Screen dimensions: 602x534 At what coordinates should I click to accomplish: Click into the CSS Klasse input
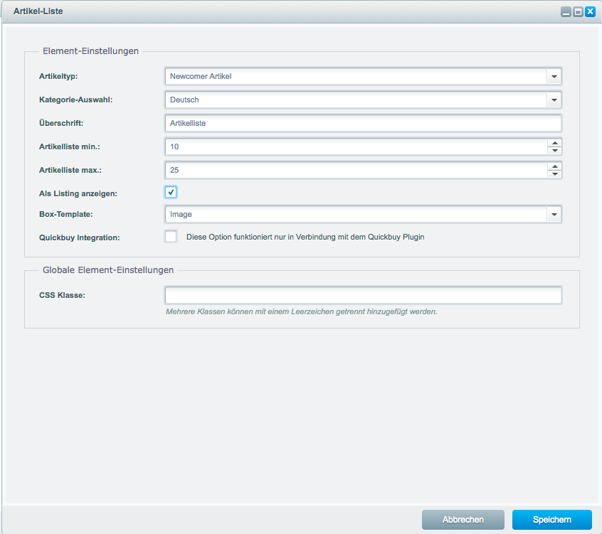point(363,295)
